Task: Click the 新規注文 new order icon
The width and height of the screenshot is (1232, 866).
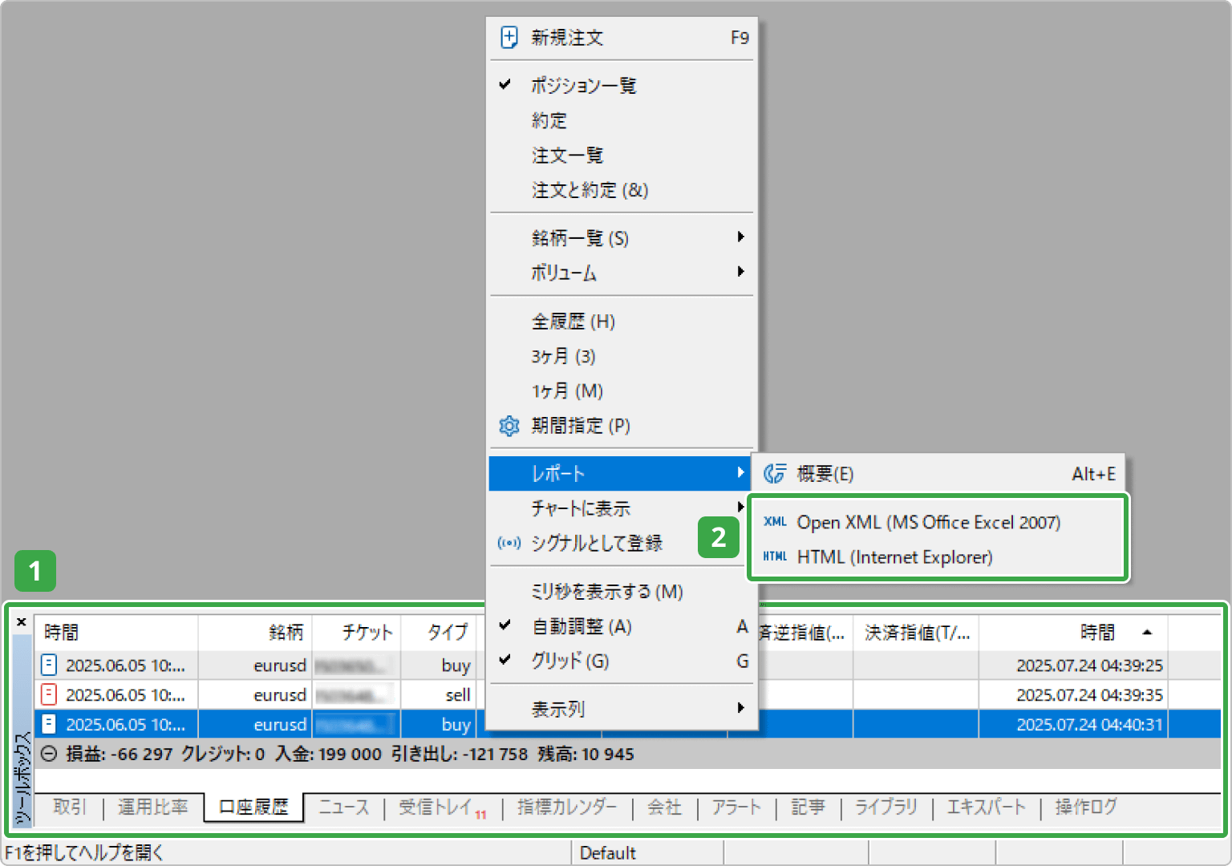Action: [509, 38]
